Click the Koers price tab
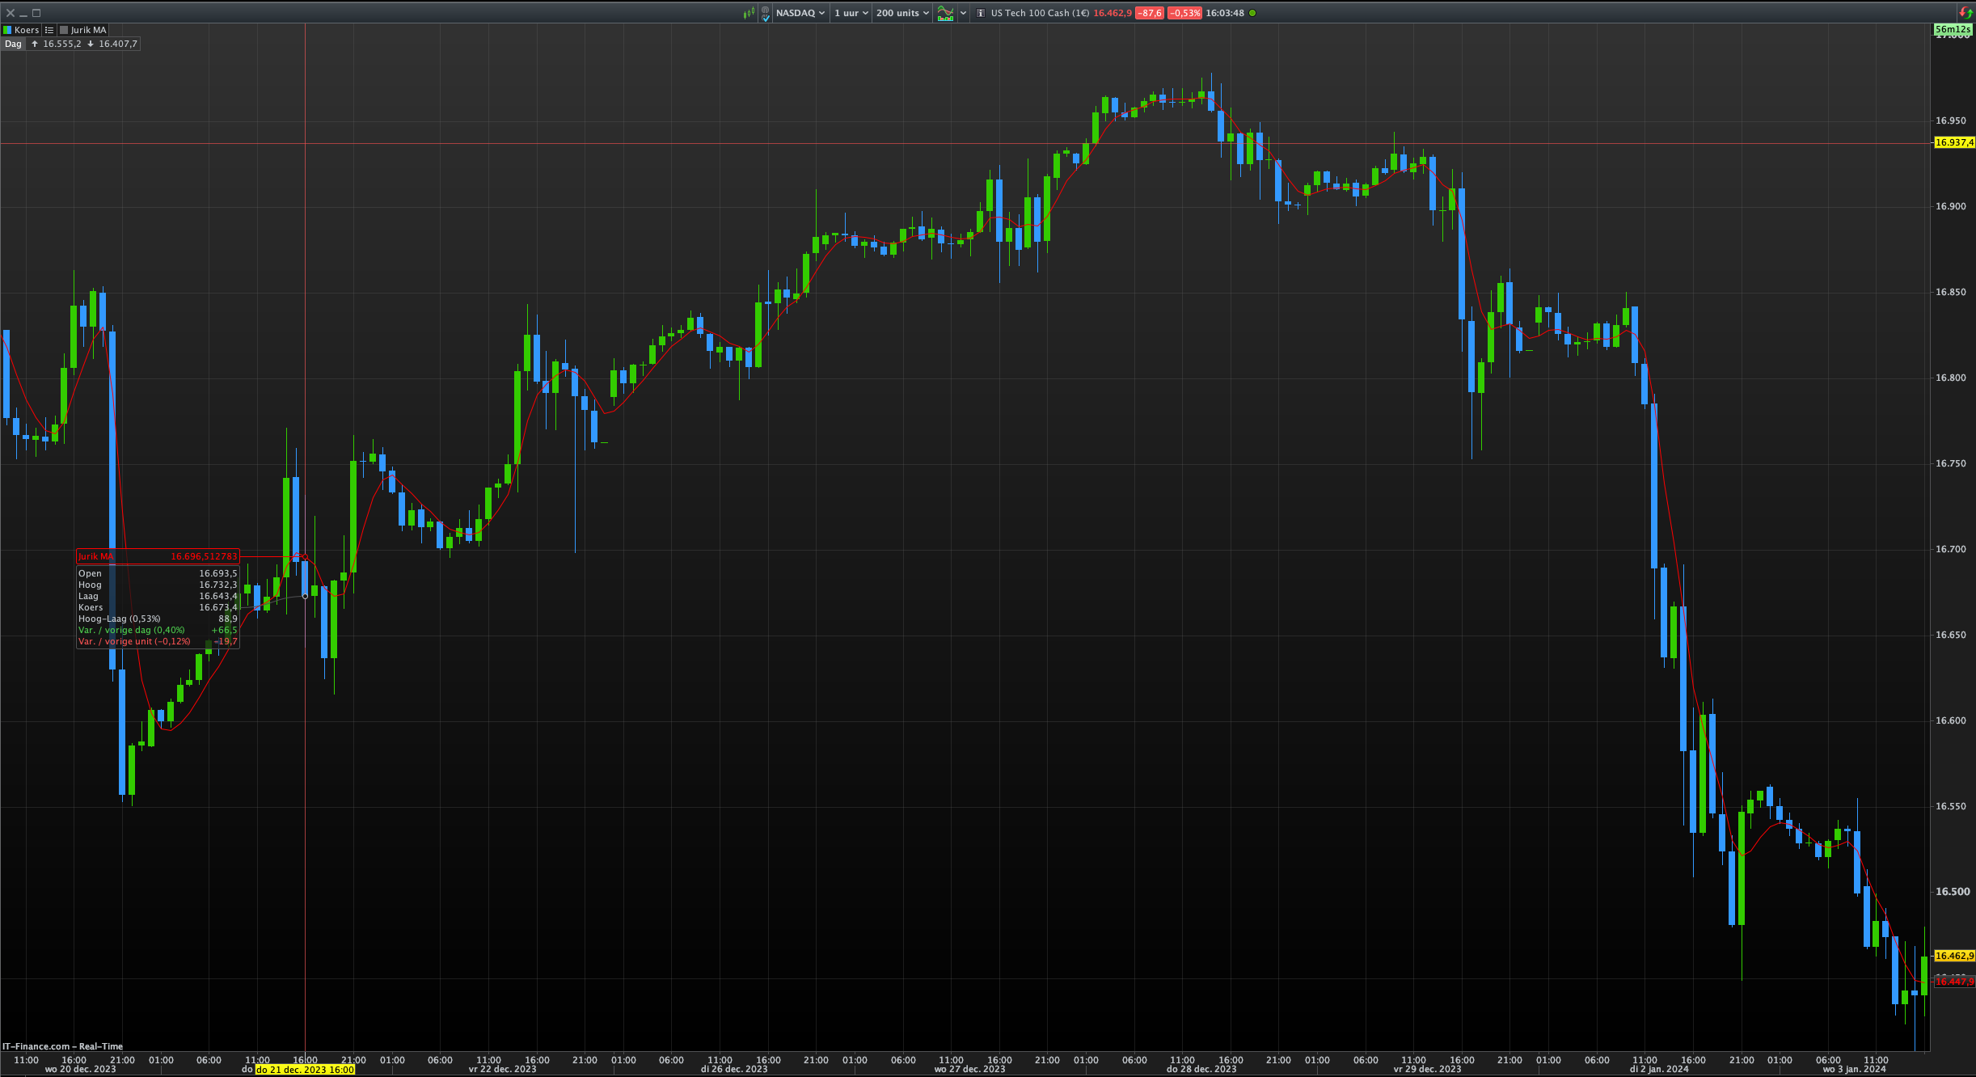Image resolution: width=1976 pixels, height=1077 pixels. pyautogui.click(x=26, y=30)
